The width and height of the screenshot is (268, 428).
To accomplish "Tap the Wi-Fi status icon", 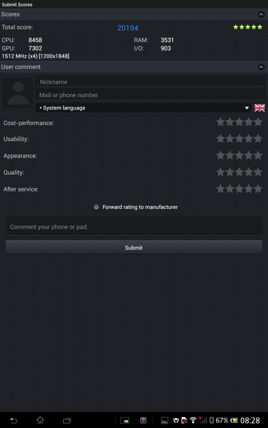I will (193, 420).
